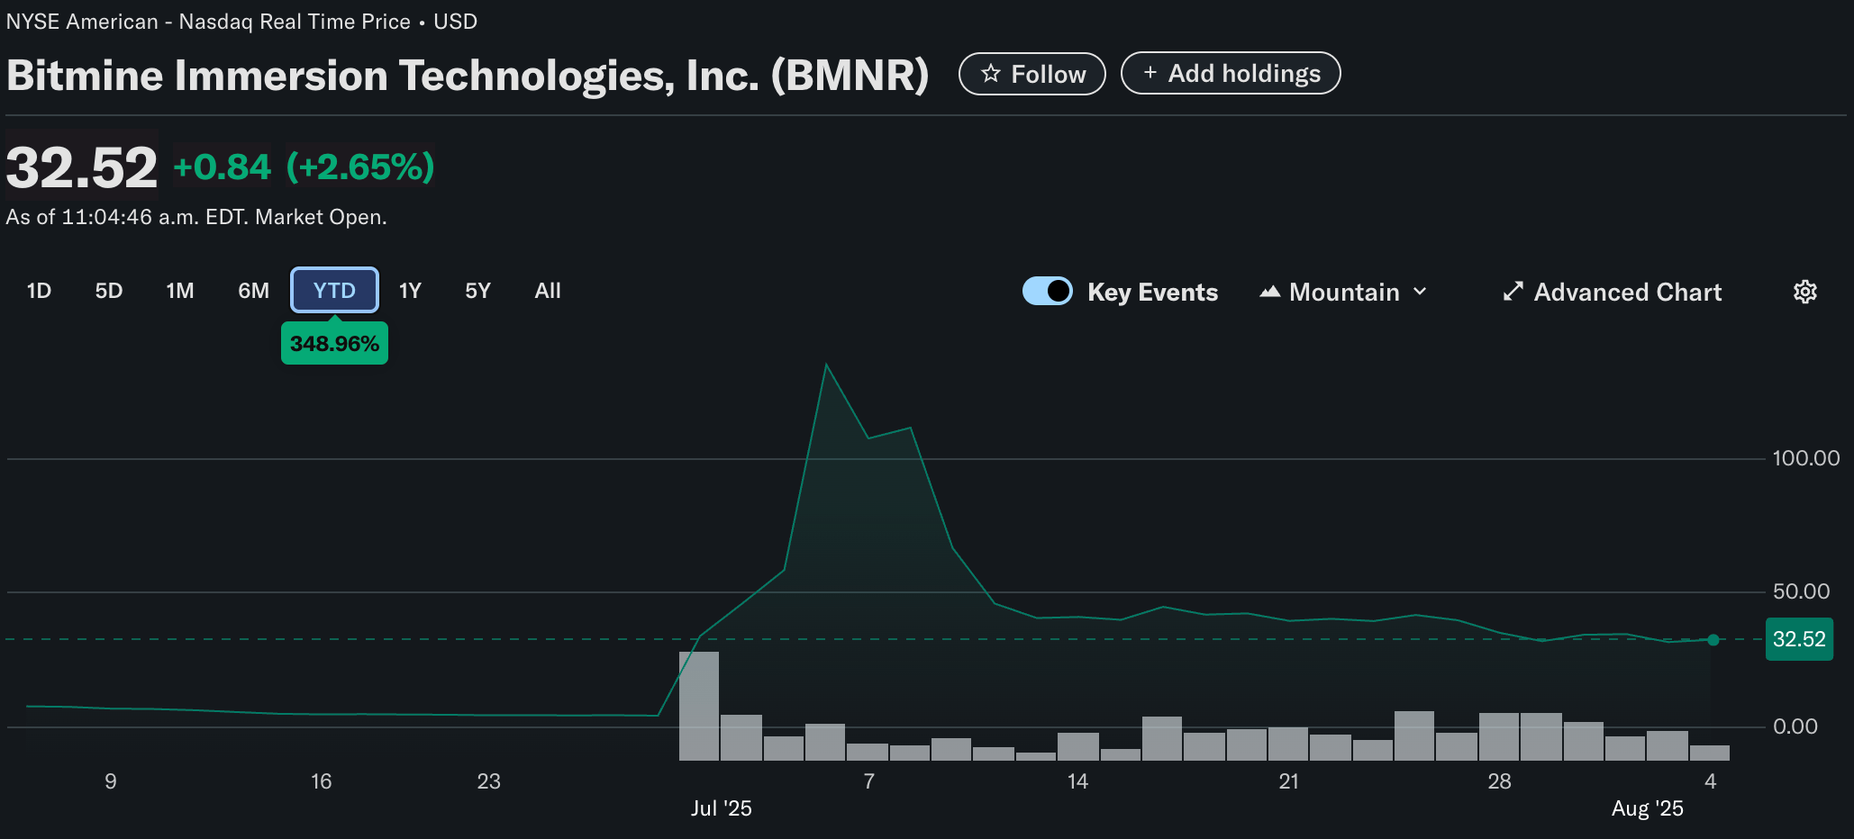Click the Key Events toggle knob icon
The image size is (1854, 839).
[1058, 291]
